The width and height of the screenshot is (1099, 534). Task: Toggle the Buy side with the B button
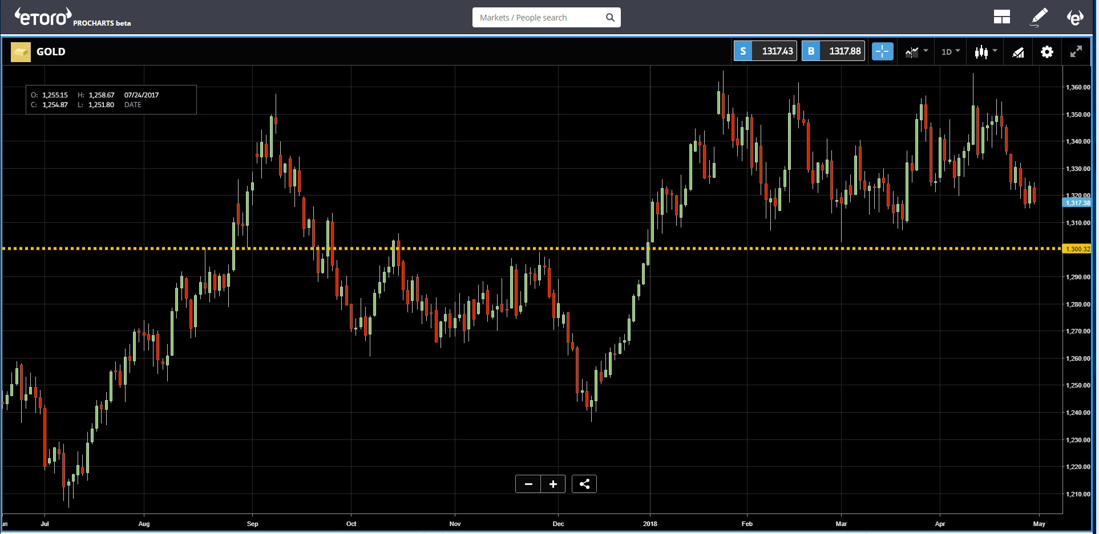tap(811, 51)
